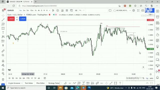Open the Text Notes tab
Viewport: 160px width, 90px height.
[29, 83]
